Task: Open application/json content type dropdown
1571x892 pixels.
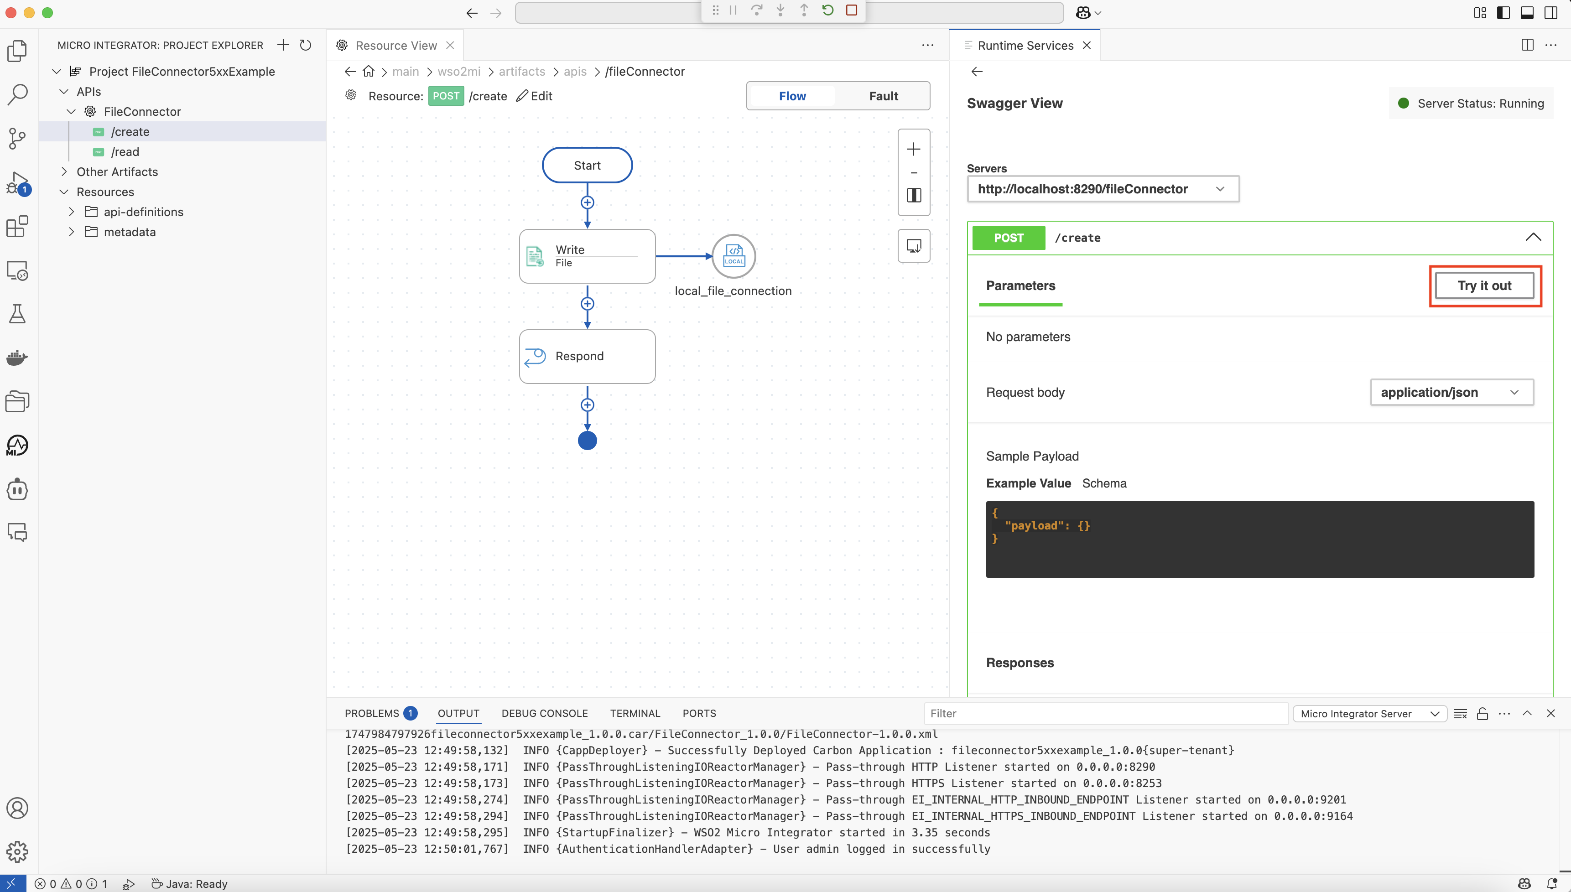Action: click(x=1451, y=392)
